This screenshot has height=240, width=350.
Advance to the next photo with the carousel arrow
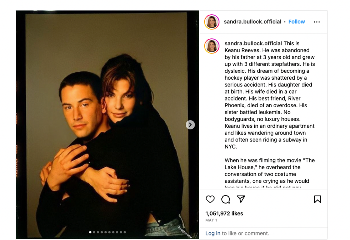click(190, 125)
